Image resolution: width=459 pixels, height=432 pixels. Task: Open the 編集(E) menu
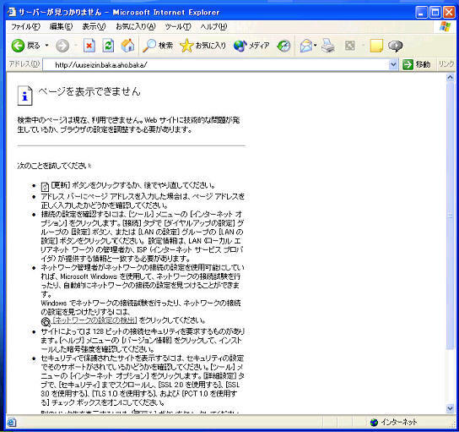pos(61,27)
